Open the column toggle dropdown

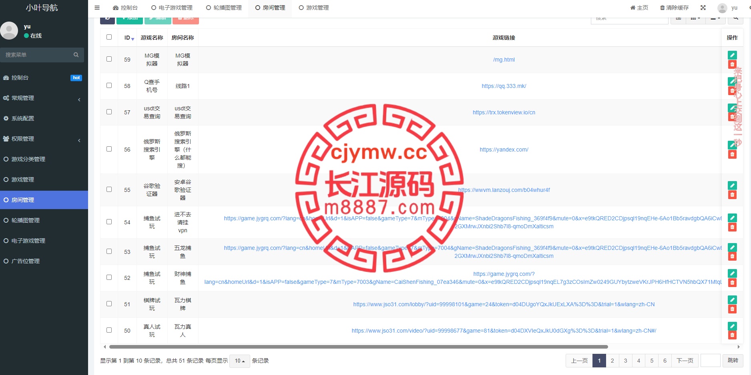click(x=695, y=20)
